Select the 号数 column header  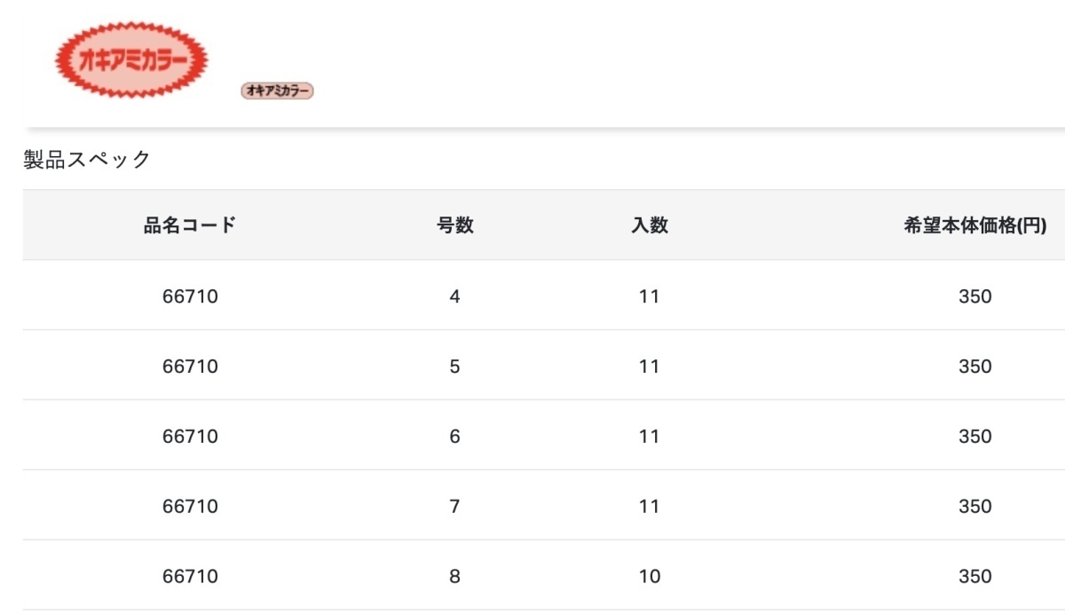click(455, 225)
